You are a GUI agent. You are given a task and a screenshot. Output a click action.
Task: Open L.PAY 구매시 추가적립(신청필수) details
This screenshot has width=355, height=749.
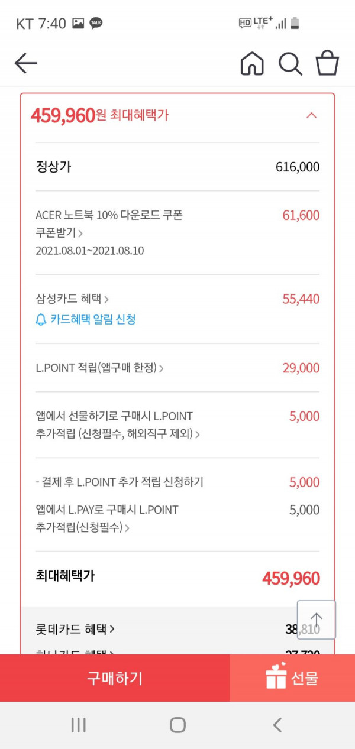click(x=107, y=518)
